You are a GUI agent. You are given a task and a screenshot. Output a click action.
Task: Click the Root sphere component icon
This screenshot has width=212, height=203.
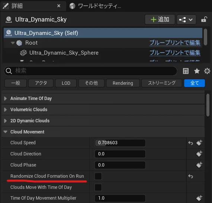19,43
